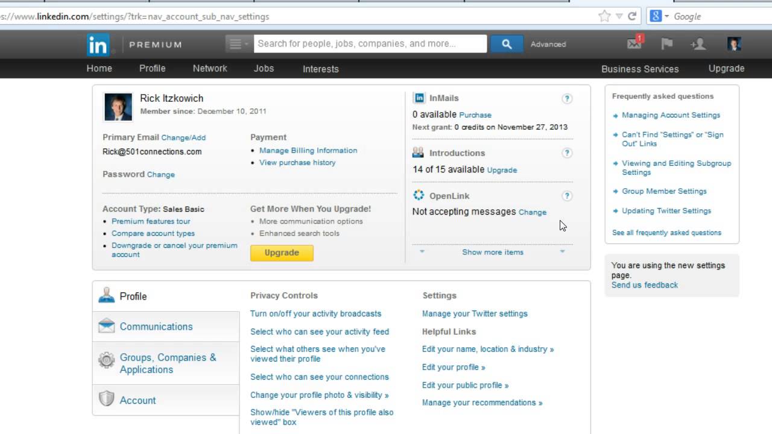Click the Introductions Upgrade link
The image size is (772, 434).
pyautogui.click(x=502, y=170)
